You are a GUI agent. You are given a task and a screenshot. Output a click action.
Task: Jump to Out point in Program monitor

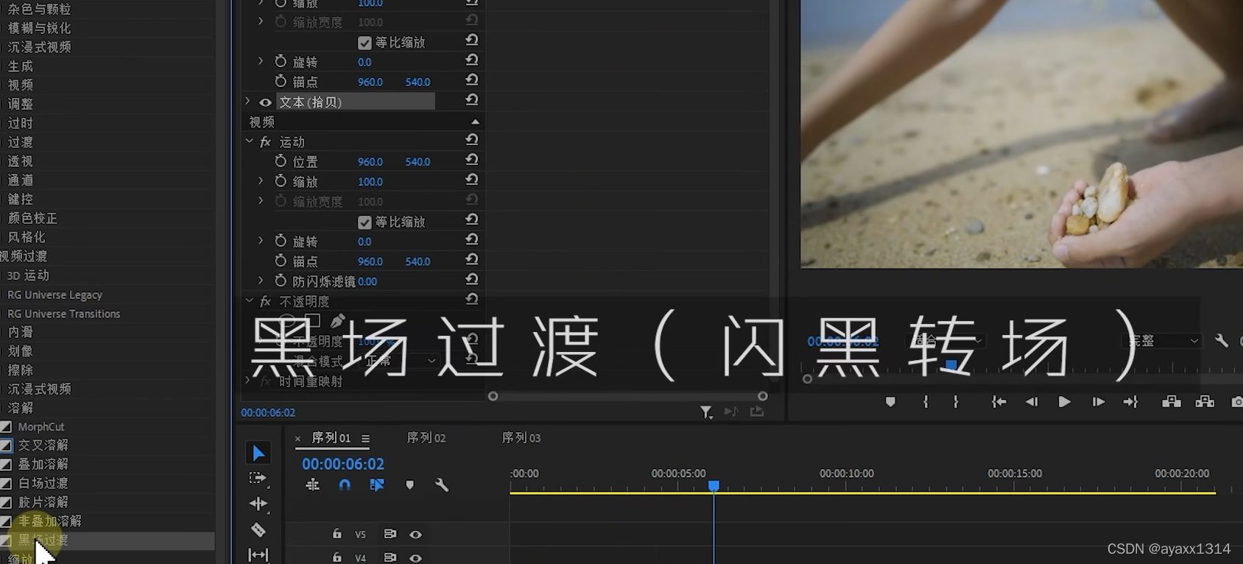(1130, 402)
